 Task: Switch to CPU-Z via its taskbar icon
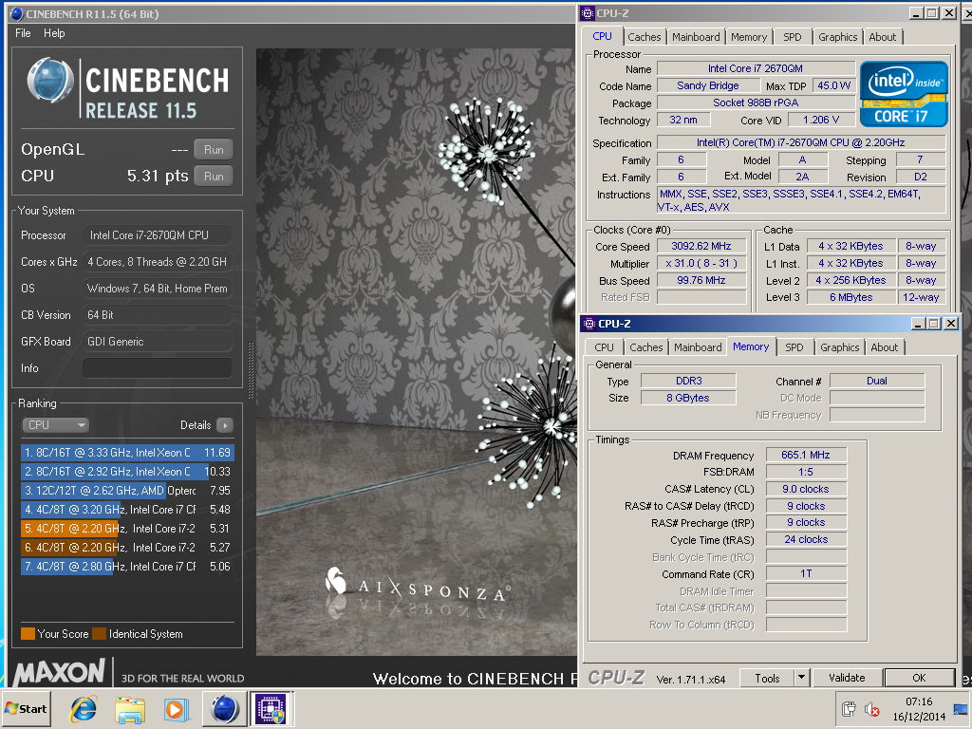[271, 708]
